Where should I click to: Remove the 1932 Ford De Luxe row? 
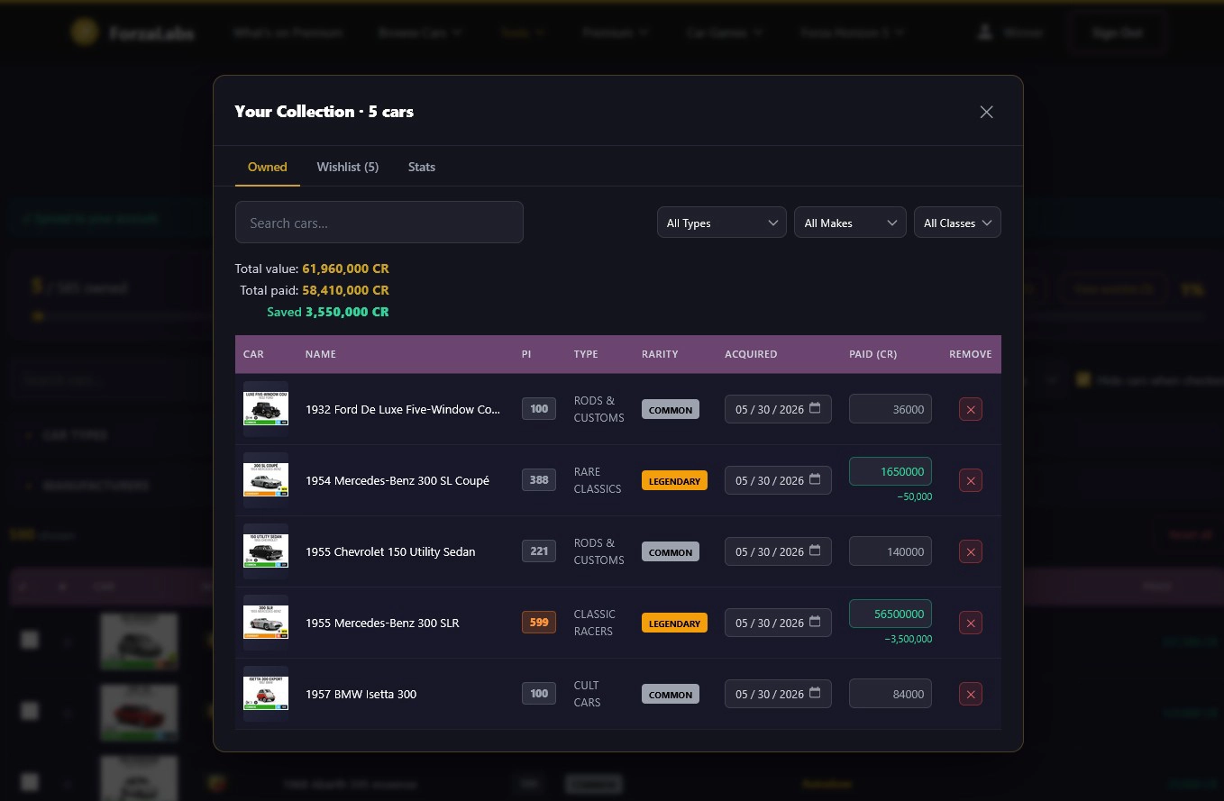tap(971, 409)
